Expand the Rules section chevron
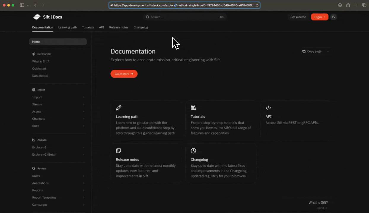Screen dimensions: 369x213 [84, 176]
